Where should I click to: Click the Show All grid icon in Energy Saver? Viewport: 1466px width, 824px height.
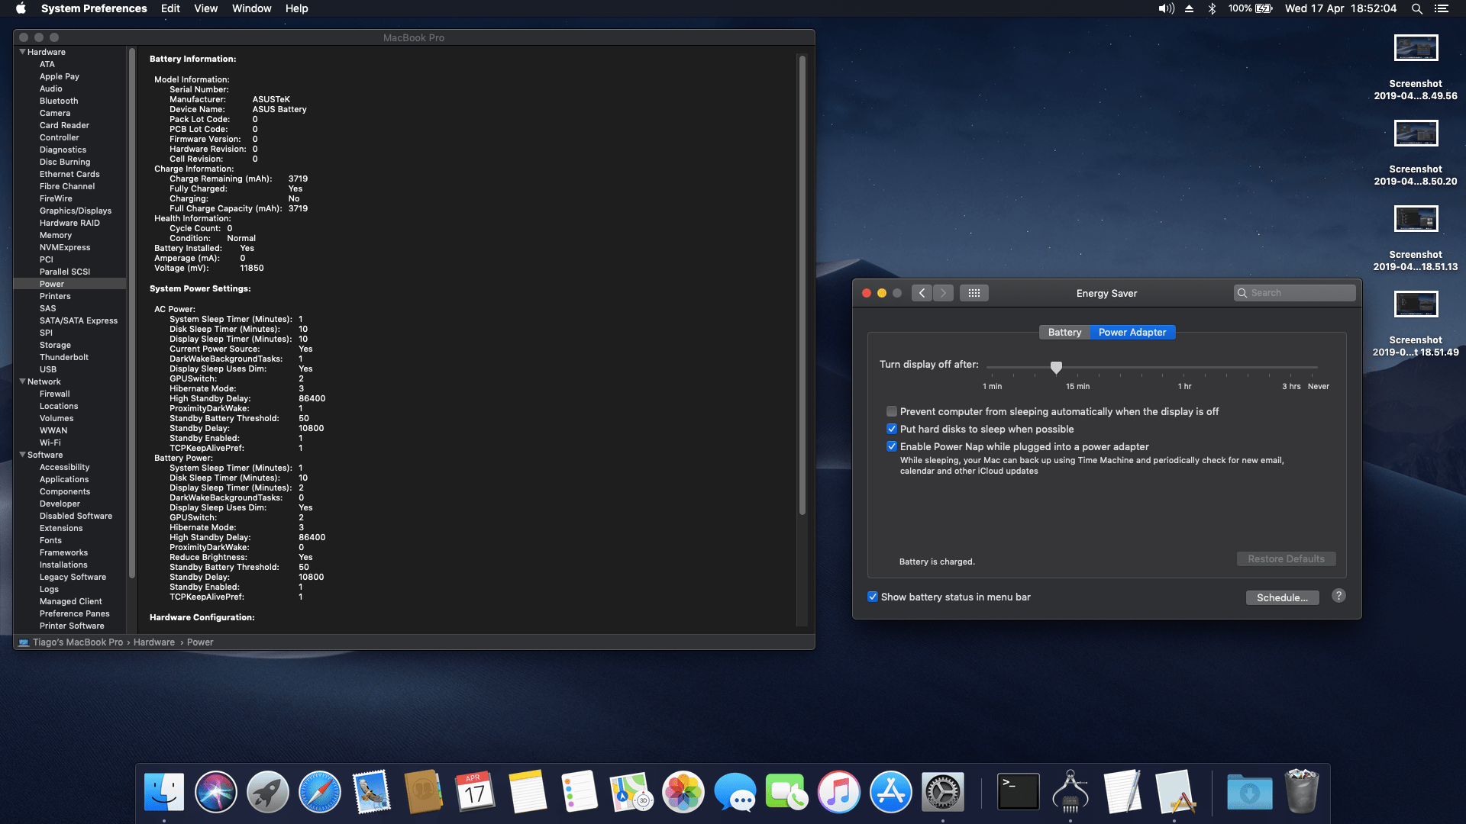[974, 293]
